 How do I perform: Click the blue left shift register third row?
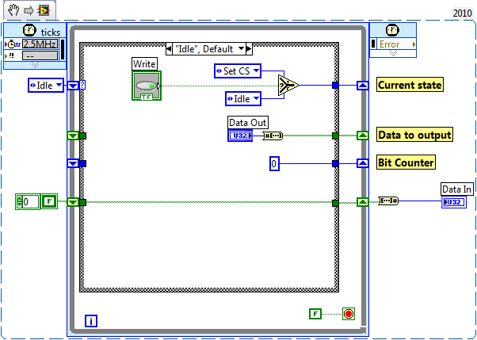click(x=73, y=163)
